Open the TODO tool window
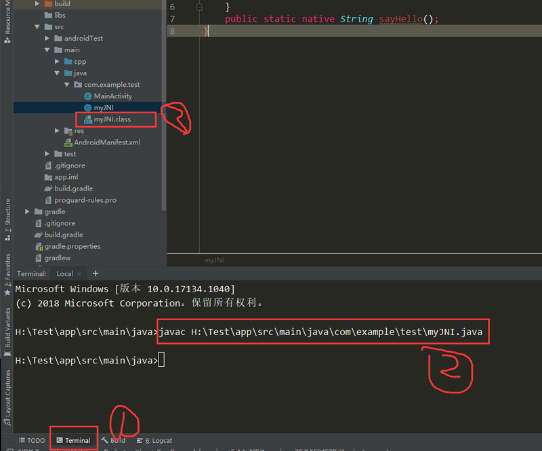 pos(32,440)
